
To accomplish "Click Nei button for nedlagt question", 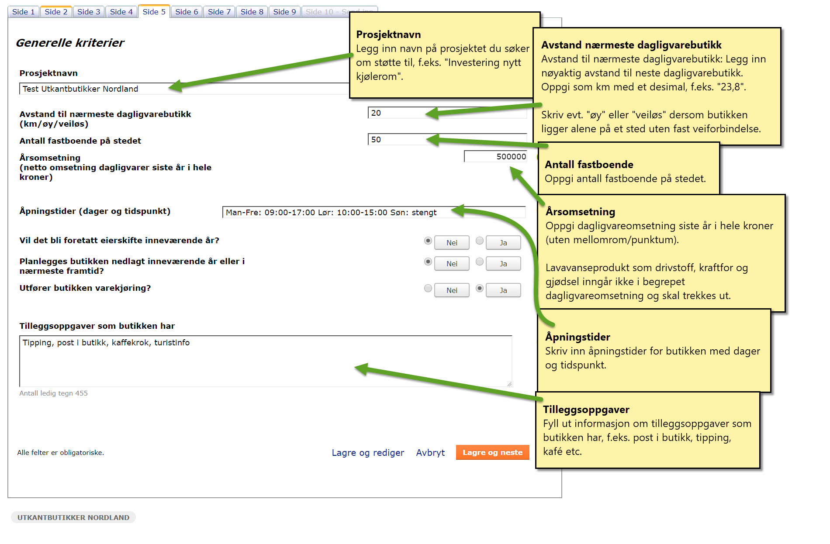I will point(452,264).
